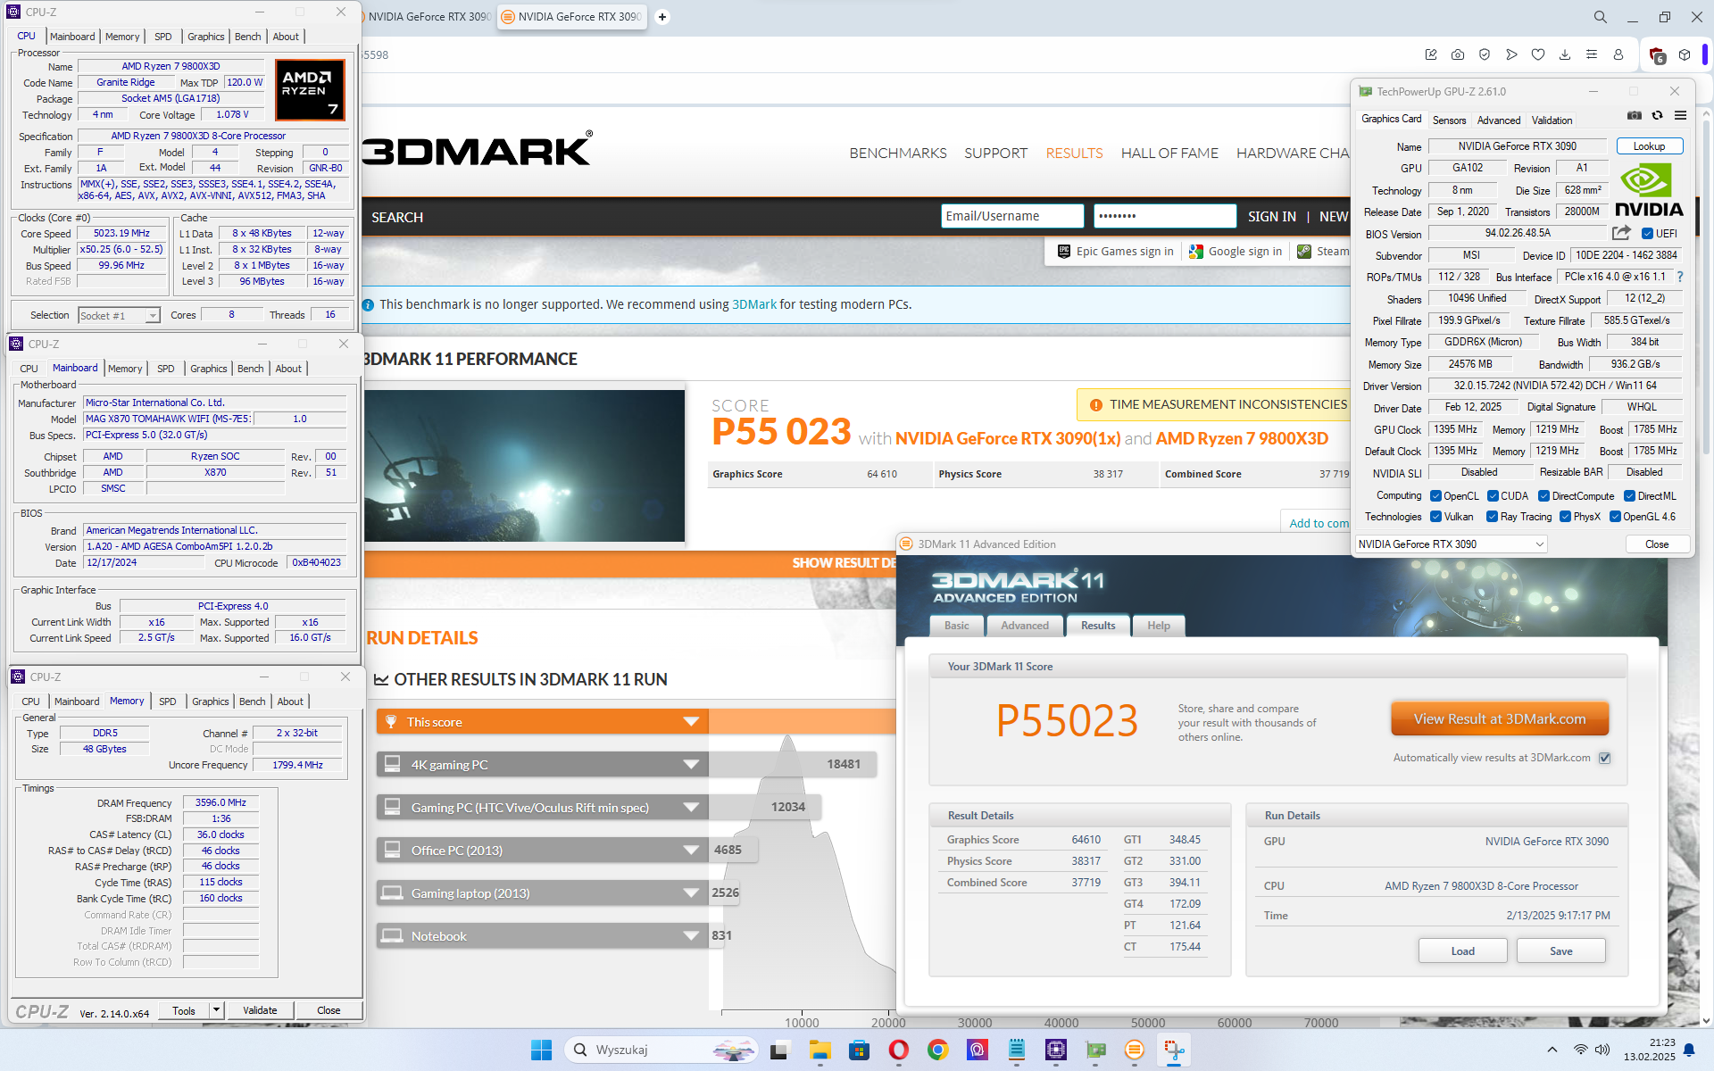Click View Result at 3DMark.com button
Screen dimensions: 1714x1071
(1500, 719)
